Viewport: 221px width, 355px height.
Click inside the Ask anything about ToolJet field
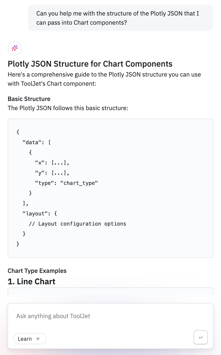[102, 316]
